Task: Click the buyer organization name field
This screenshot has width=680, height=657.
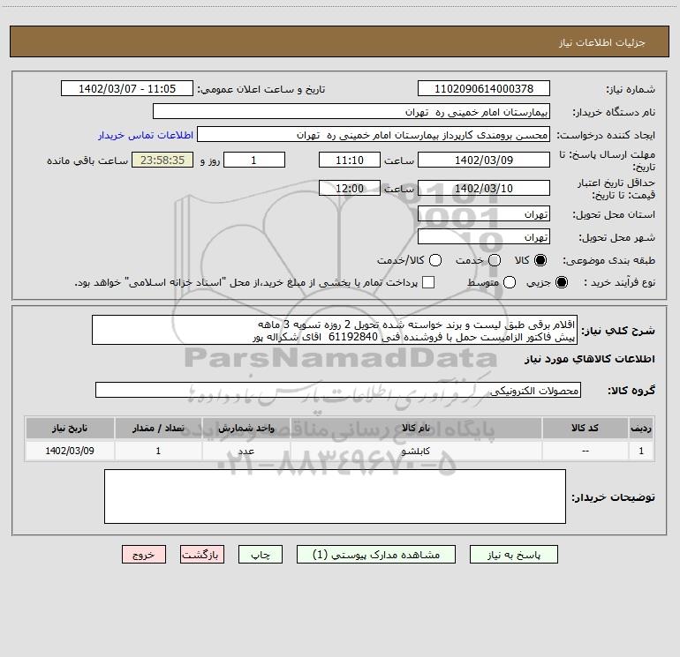Action: 351,111
